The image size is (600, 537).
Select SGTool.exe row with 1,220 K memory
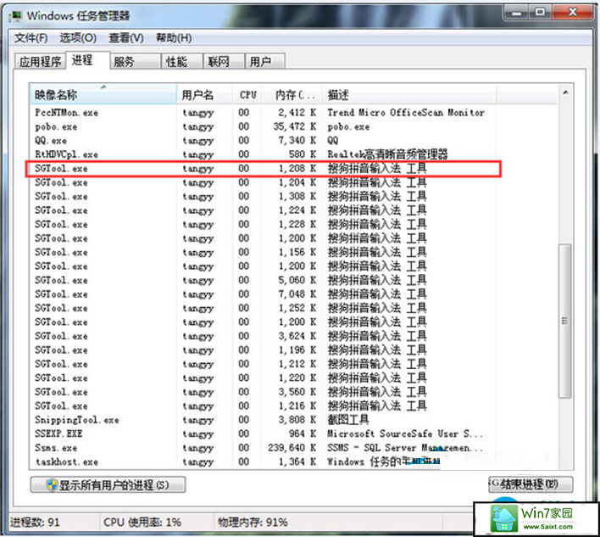263,378
